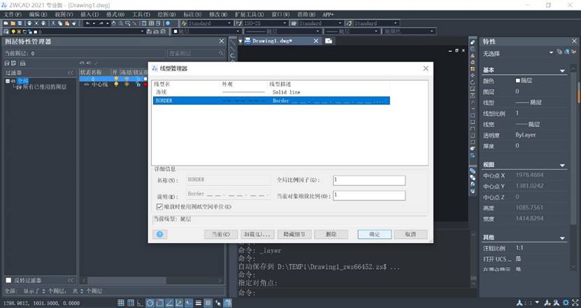581x308 pixels.
Task: Click the white color swatch next to 随层
Action: (518, 80)
